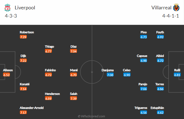Click player name Capoue
This screenshot has width=184, height=119.
[x=142, y=56]
